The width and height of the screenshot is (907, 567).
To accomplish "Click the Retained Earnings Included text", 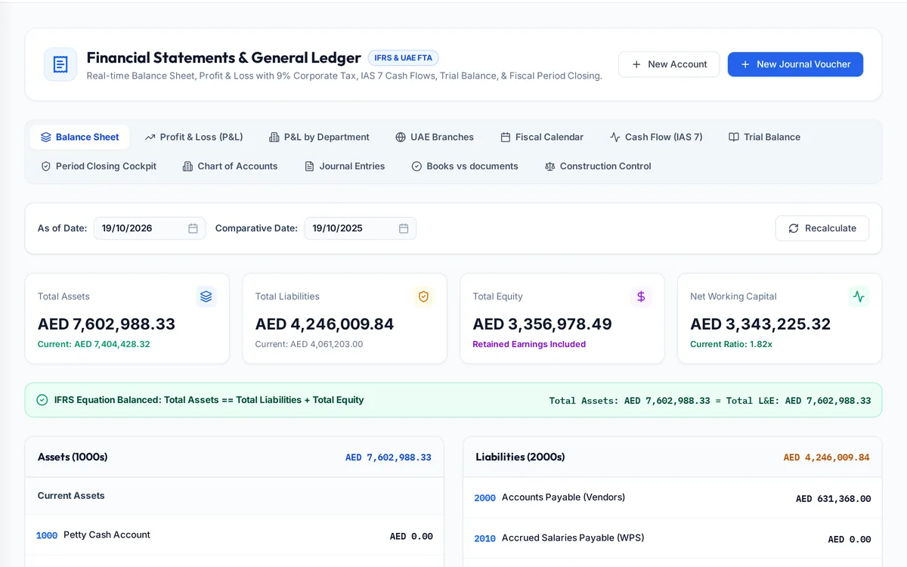I will click(529, 344).
